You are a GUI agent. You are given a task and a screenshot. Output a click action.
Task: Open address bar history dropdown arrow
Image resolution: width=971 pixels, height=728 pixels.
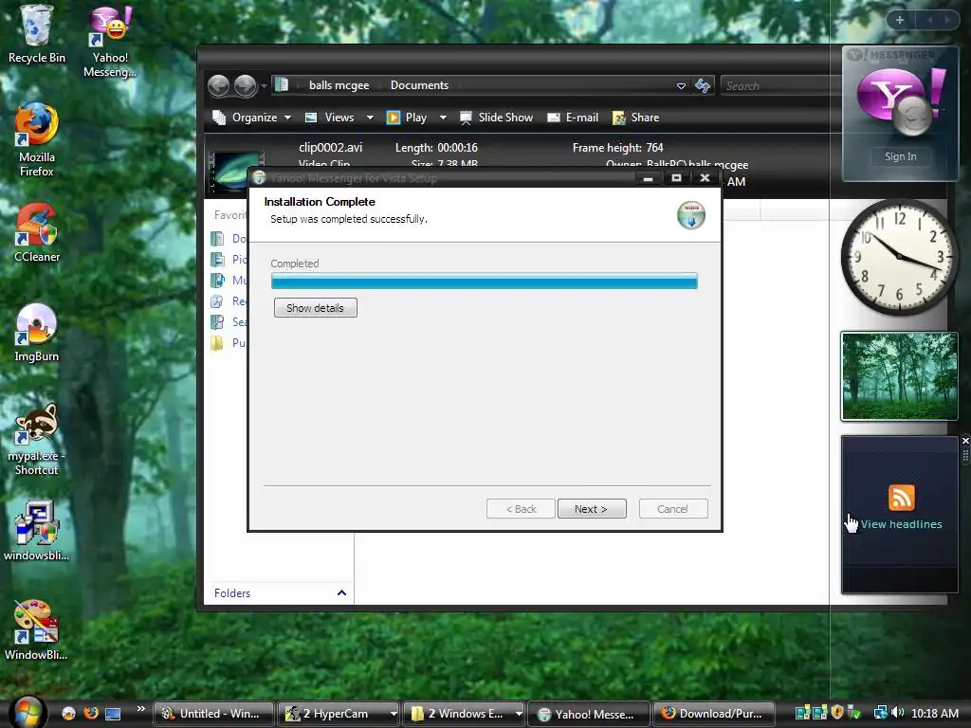pos(681,86)
